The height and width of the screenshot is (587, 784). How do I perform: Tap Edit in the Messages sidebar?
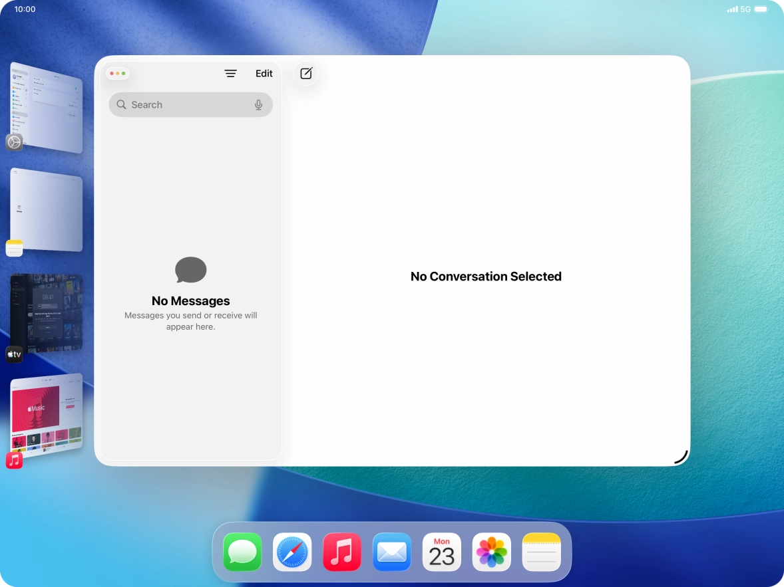(x=264, y=73)
